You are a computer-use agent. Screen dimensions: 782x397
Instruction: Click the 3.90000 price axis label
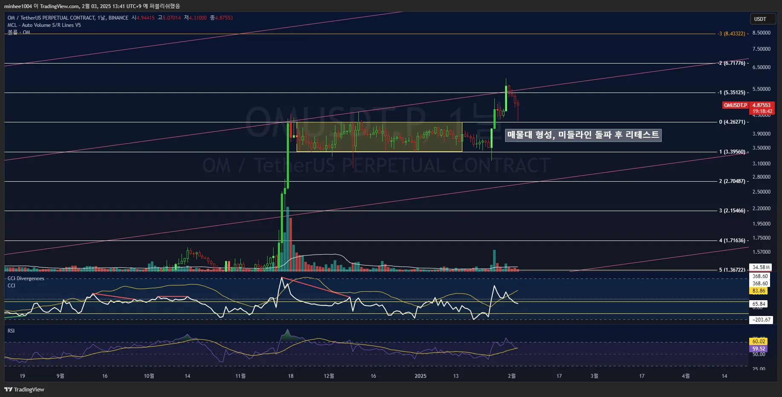[x=762, y=134]
